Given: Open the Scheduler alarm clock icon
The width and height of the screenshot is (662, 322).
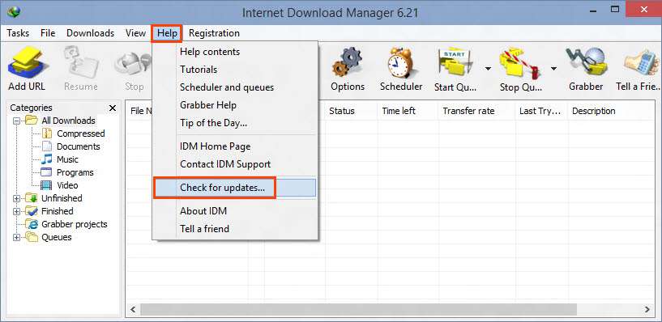Looking at the screenshot, I should (400, 63).
